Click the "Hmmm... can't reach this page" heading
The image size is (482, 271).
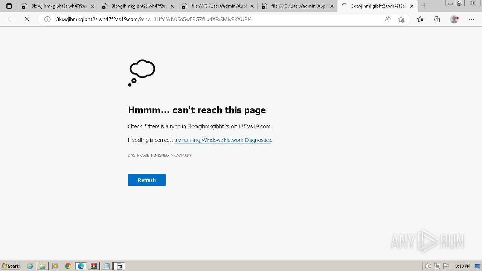point(197,110)
